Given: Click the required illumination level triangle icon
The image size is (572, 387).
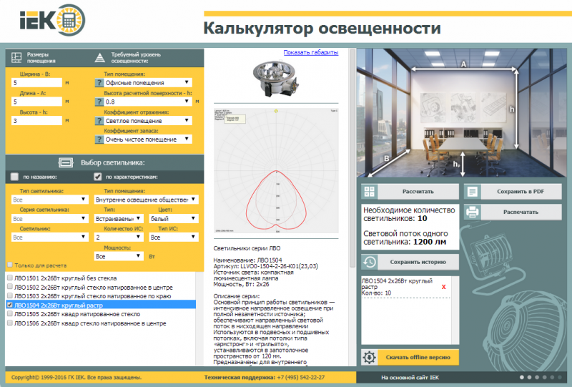Looking at the screenshot, I should pos(99,58).
